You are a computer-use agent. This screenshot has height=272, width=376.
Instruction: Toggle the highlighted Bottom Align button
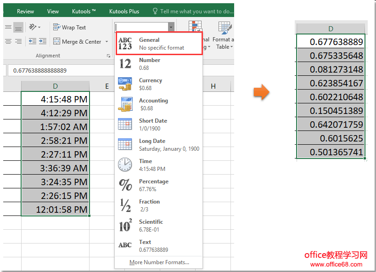coord(18,27)
